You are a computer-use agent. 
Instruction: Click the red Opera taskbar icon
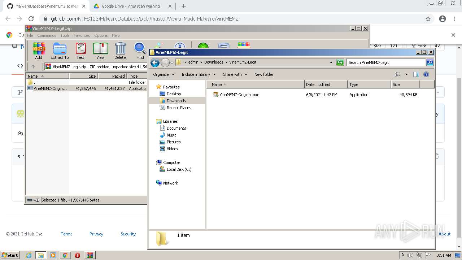77,255
